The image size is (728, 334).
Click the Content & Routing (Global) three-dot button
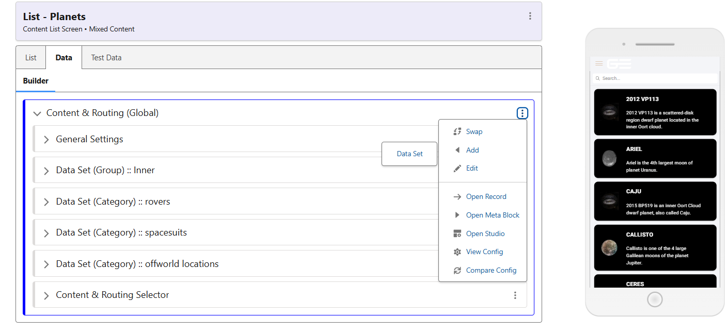(x=523, y=113)
